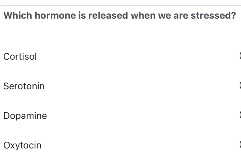Click empty space in the Dopamine row
Viewport: 241px width, 158px height.
point(132,116)
